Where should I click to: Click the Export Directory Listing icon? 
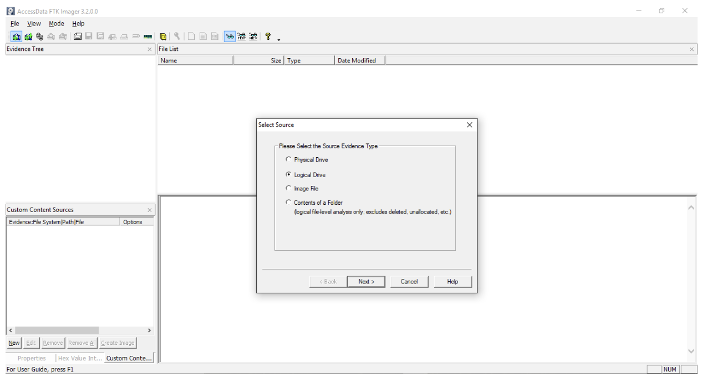(214, 37)
